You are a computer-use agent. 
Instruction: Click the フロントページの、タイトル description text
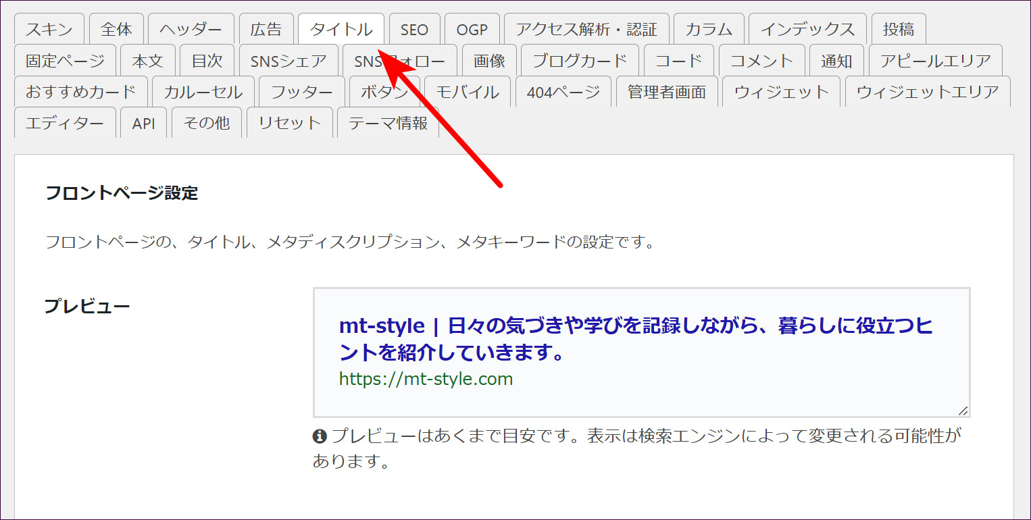[x=350, y=242]
